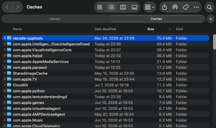Select com.apple.intelligen…flow.intelligenceflowd row name

(x=51, y=44)
